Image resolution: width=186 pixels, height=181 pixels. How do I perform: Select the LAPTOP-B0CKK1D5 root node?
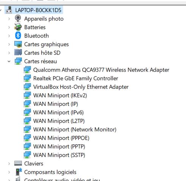point(38,10)
